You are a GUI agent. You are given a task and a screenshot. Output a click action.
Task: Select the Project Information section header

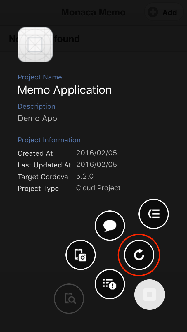pyautogui.click(x=49, y=140)
